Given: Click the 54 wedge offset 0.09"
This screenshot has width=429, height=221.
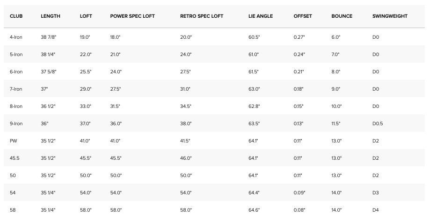Looking at the screenshot, I should (x=299, y=192).
